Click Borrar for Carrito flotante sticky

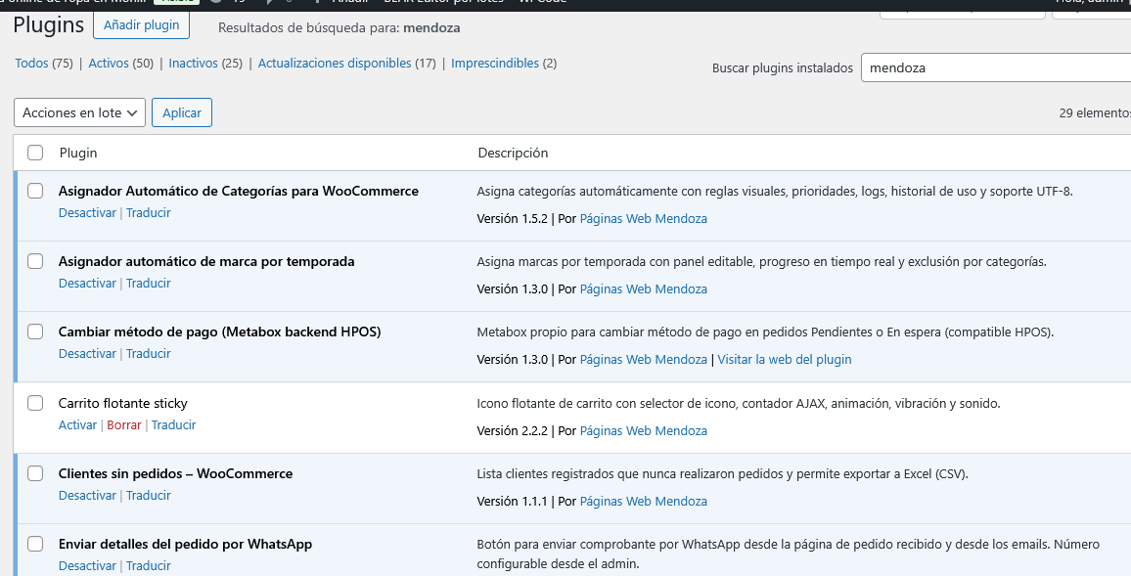pos(124,425)
